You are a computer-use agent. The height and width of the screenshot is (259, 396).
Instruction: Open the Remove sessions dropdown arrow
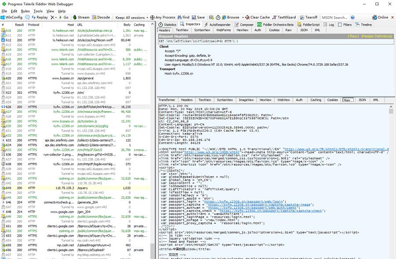[56, 18]
